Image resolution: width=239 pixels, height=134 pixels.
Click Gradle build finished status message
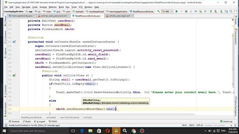click(x=34, y=125)
